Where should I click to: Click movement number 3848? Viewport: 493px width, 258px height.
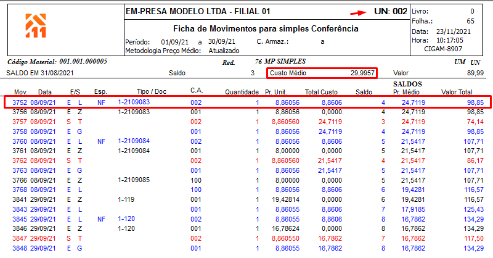coord(20,248)
